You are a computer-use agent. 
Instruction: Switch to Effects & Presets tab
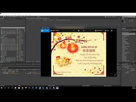(125, 32)
